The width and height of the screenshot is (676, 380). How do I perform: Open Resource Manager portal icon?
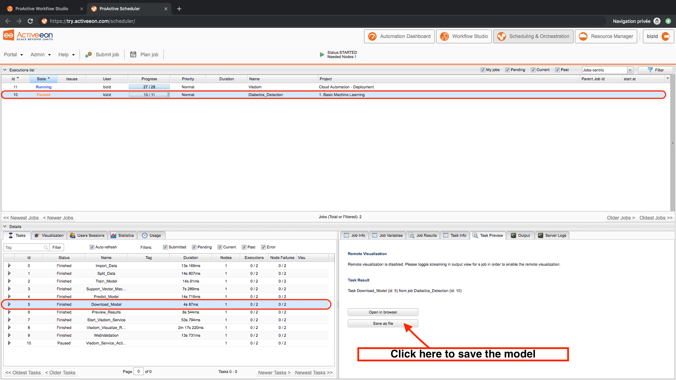point(583,36)
